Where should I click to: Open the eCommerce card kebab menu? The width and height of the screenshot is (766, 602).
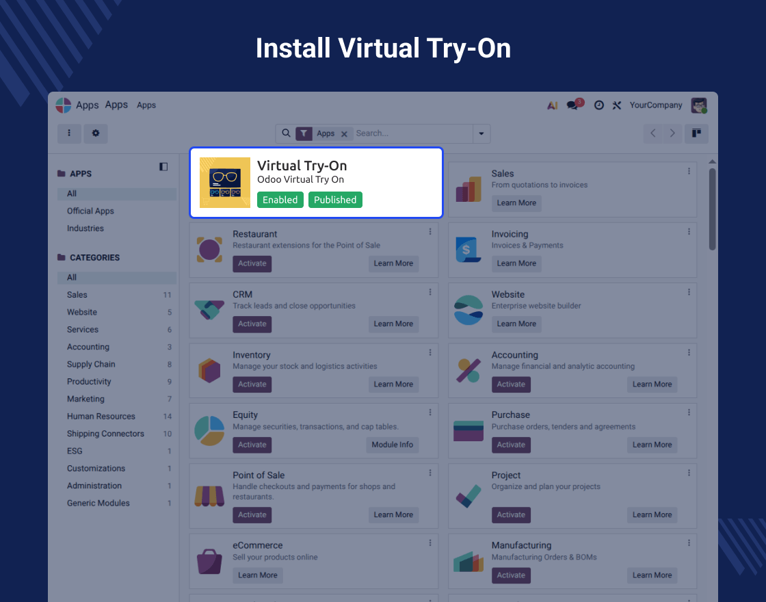pyautogui.click(x=430, y=543)
